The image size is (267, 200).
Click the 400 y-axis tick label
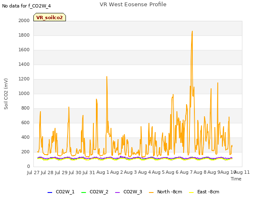tap(25, 137)
